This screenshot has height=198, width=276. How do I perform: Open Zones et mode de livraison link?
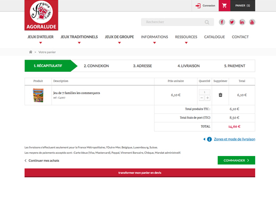pos(234,139)
